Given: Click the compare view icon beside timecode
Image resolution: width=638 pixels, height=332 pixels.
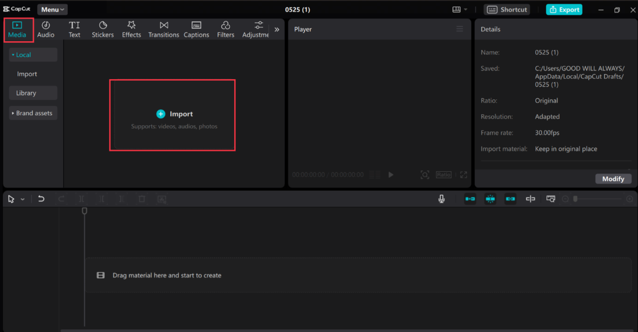Looking at the screenshot, I should pyautogui.click(x=375, y=174).
